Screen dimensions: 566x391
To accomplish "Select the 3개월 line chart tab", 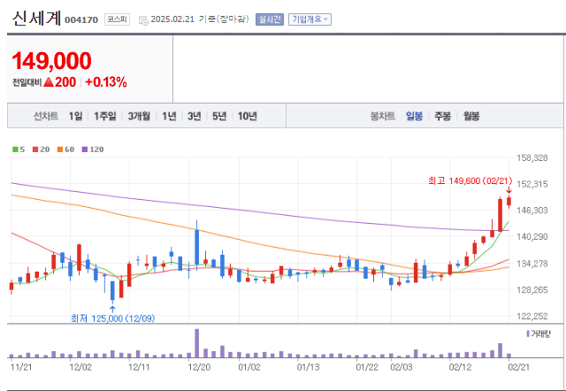I will click(x=139, y=116).
